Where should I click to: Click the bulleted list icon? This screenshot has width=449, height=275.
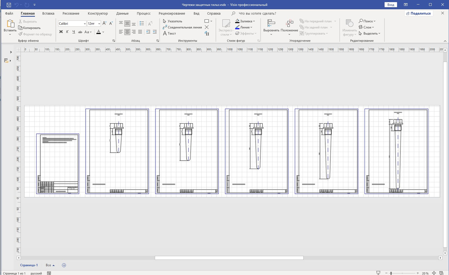pos(142,23)
